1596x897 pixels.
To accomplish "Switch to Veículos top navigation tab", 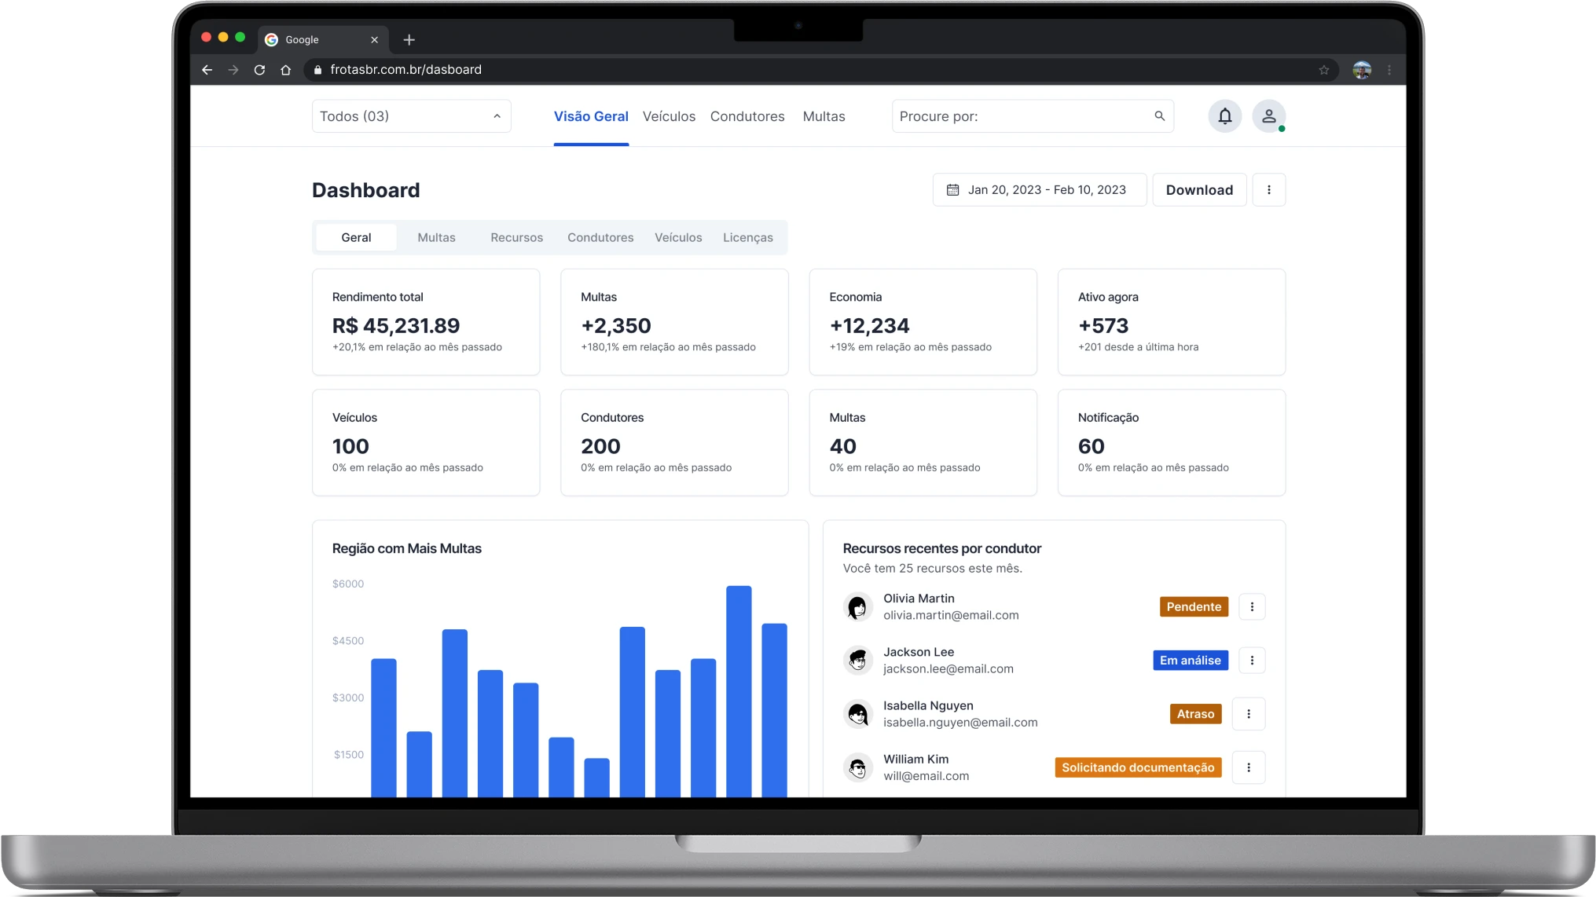I will click(669, 116).
